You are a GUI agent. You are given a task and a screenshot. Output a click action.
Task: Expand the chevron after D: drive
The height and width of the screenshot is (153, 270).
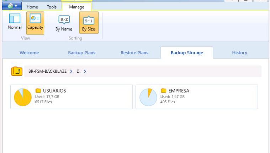click(x=85, y=71)
